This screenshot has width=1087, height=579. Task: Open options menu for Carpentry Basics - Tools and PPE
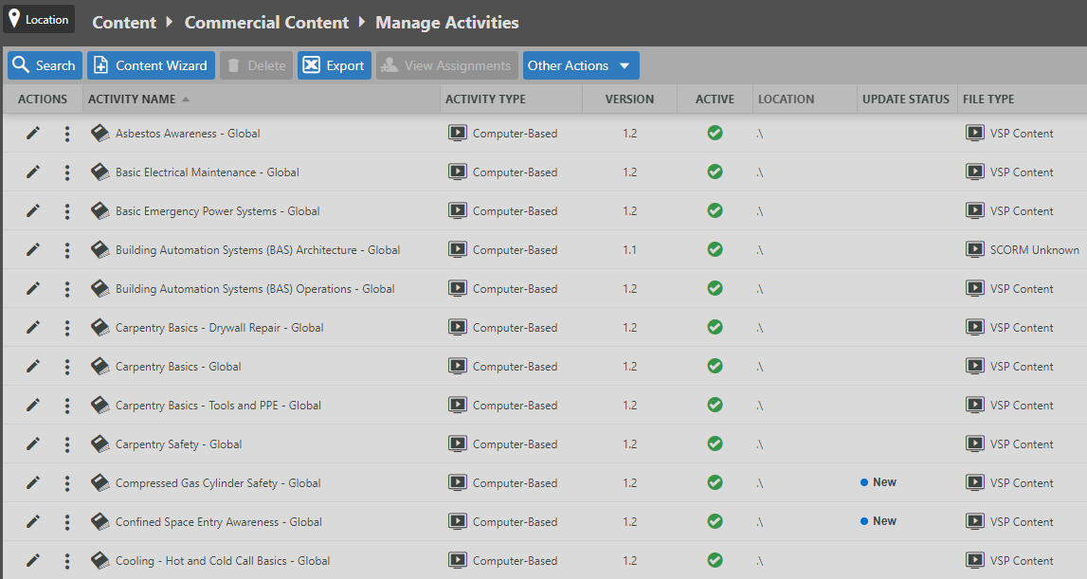[67, 405]
